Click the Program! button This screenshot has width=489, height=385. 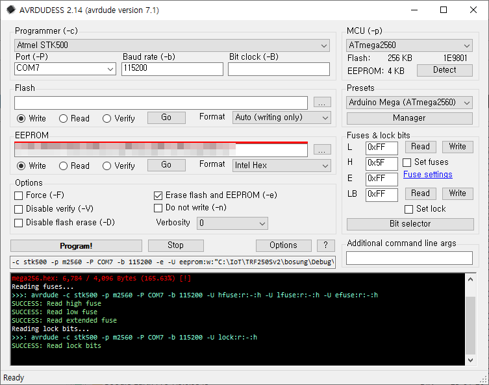tap(76, 246)
